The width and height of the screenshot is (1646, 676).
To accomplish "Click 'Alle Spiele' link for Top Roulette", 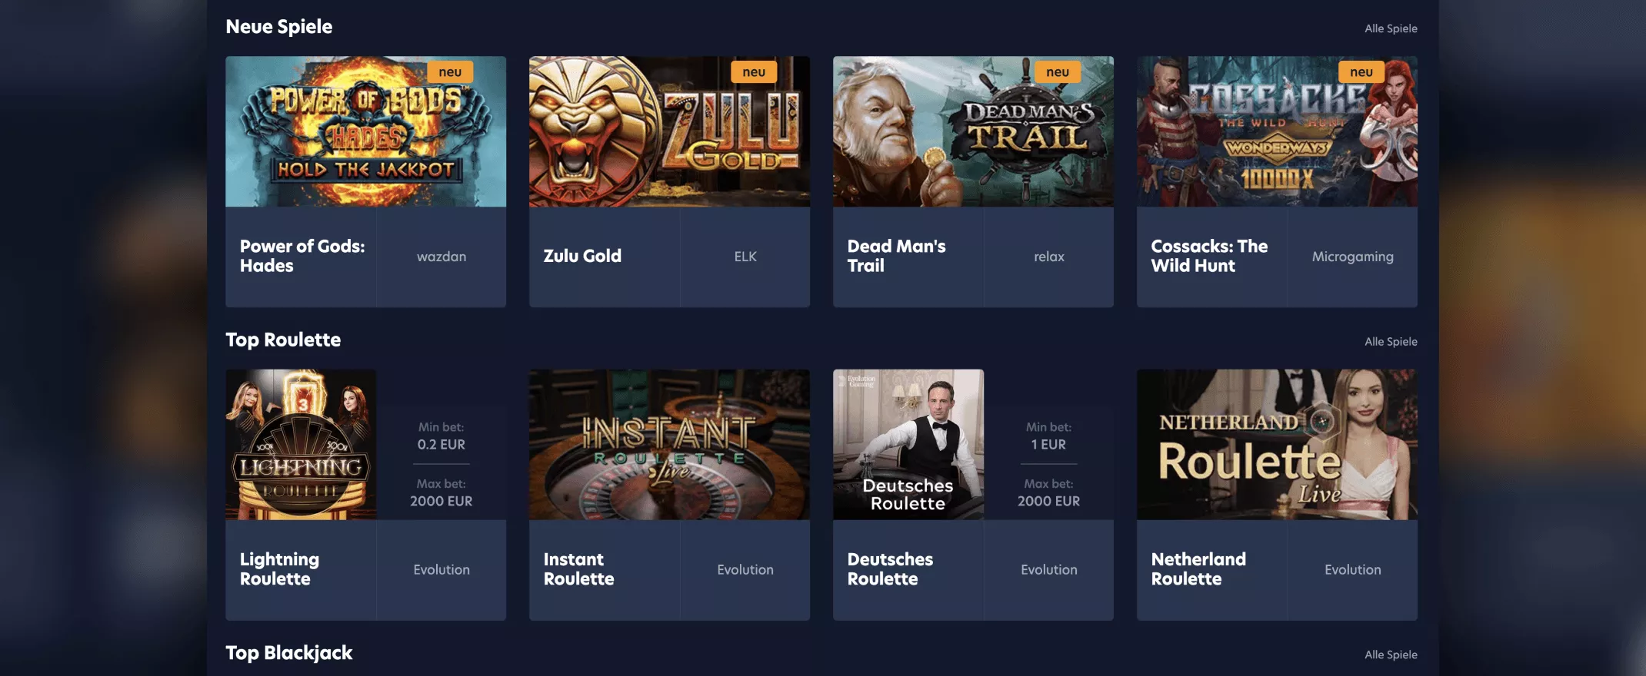I will point(1391,342).
